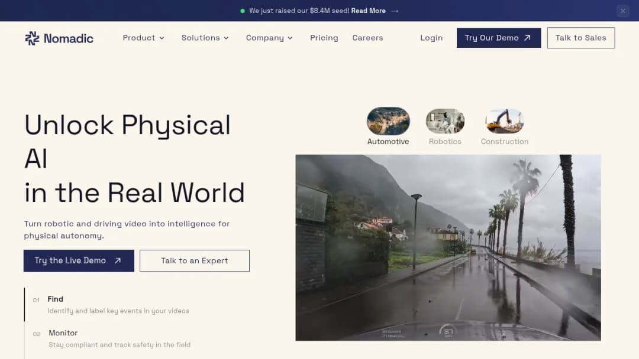Click the rainy road driving video

click(x=448, y=247)
